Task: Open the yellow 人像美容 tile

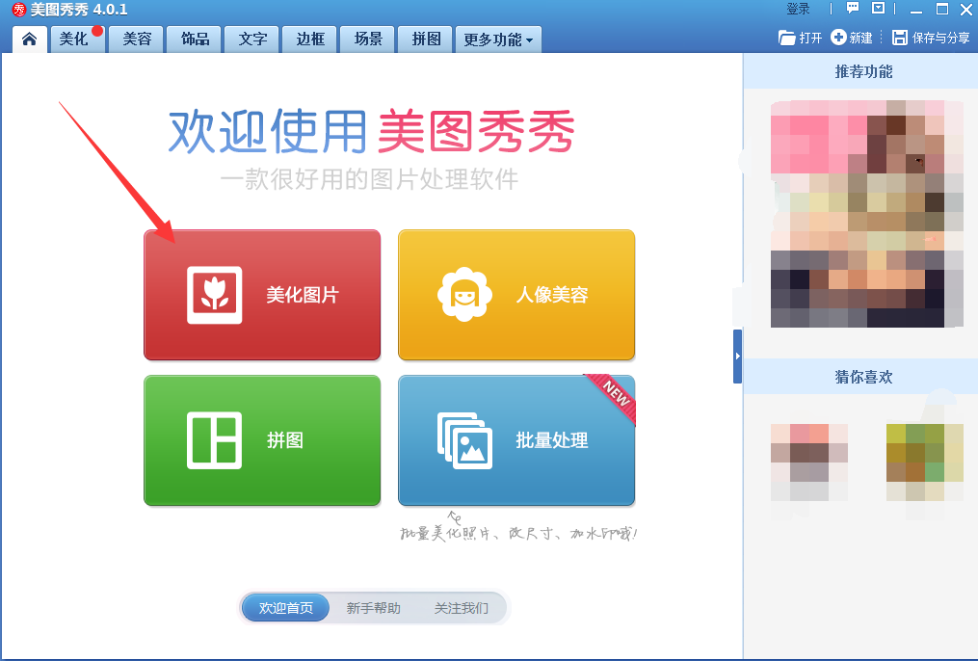Action: [x=516, y=294]
